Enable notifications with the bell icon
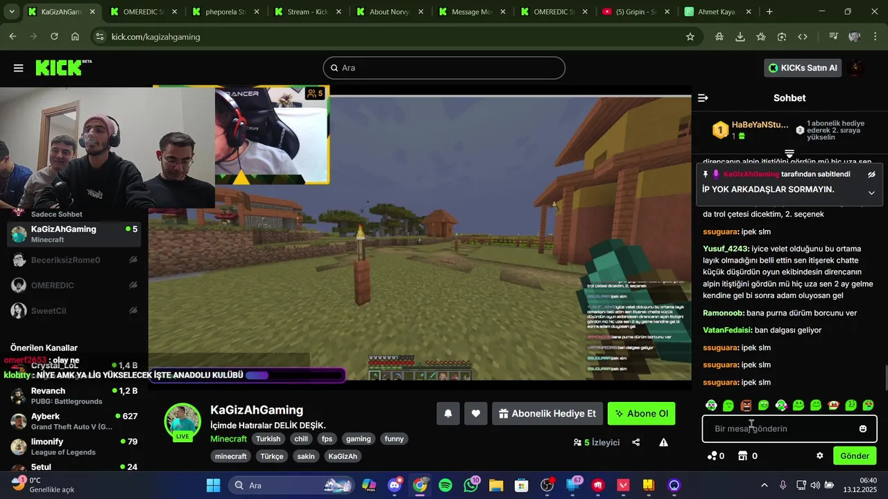This screenshot has height=499, width=888. click(448, 414)
